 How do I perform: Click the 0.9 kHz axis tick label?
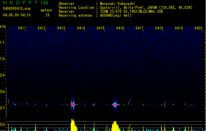(3, 75)
